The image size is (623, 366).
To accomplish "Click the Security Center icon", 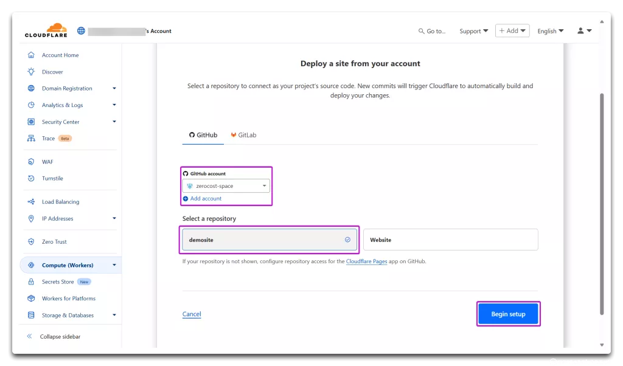I will tap(31, 122).
